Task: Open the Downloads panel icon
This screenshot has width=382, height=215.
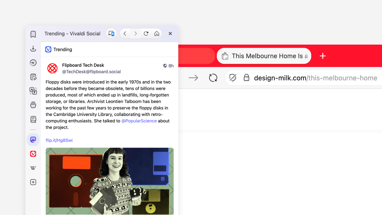Action: coord(33,49)
